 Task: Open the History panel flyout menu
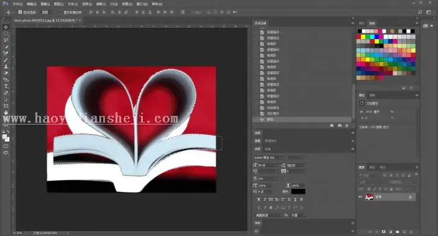(352, 23)
